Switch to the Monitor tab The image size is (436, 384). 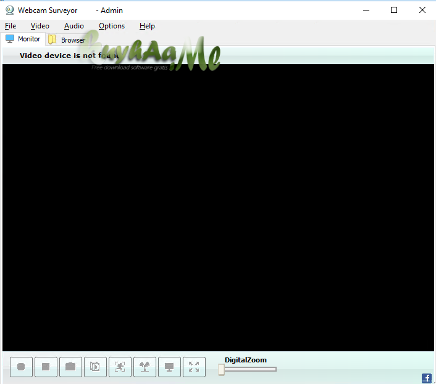tap(23, 39)
